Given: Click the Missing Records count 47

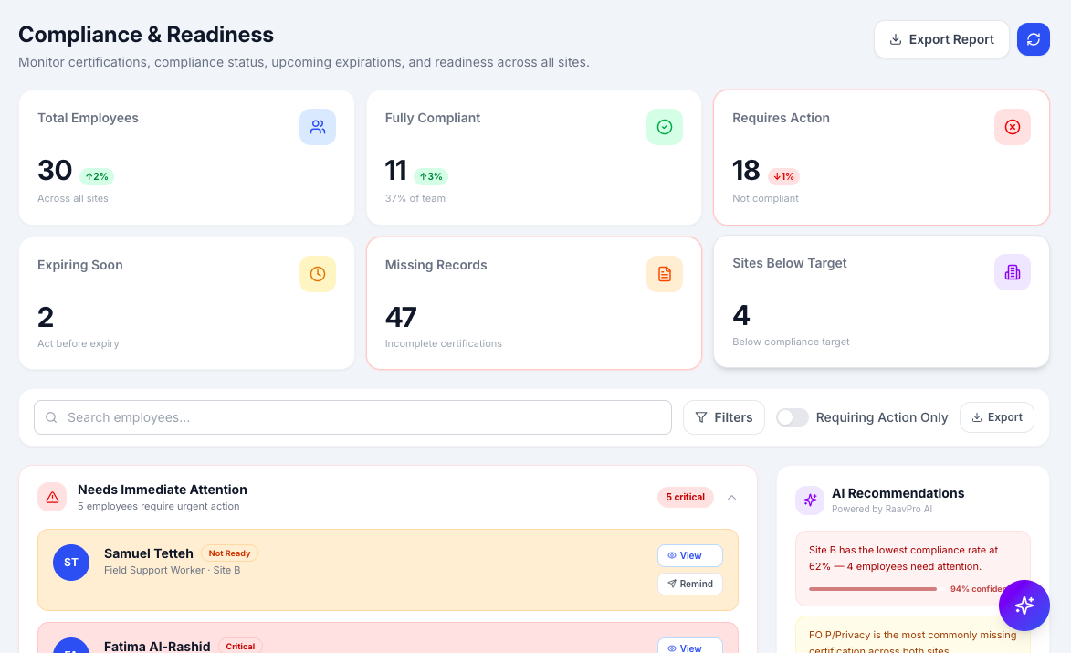Looking at the screenshot, I should [x=401, y=318].
